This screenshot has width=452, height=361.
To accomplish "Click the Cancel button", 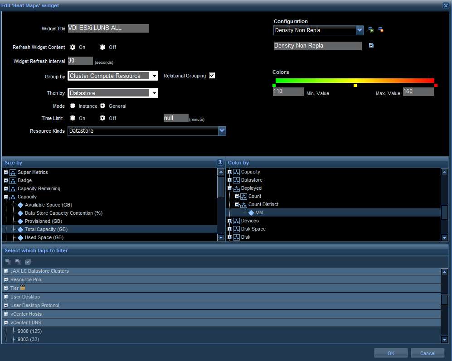I will click(428, 353).
